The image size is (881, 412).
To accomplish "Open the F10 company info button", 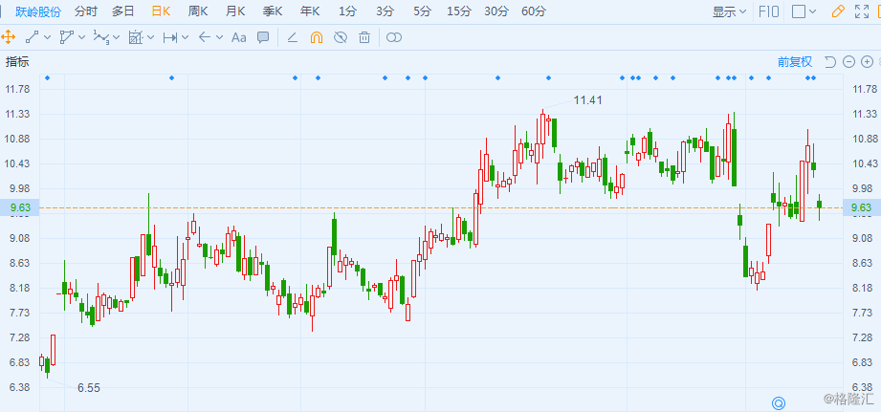I will pos(769,11).
